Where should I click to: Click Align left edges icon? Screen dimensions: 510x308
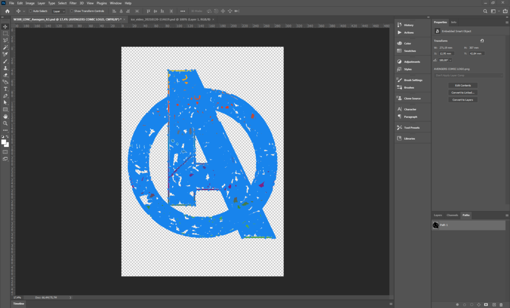114,11
